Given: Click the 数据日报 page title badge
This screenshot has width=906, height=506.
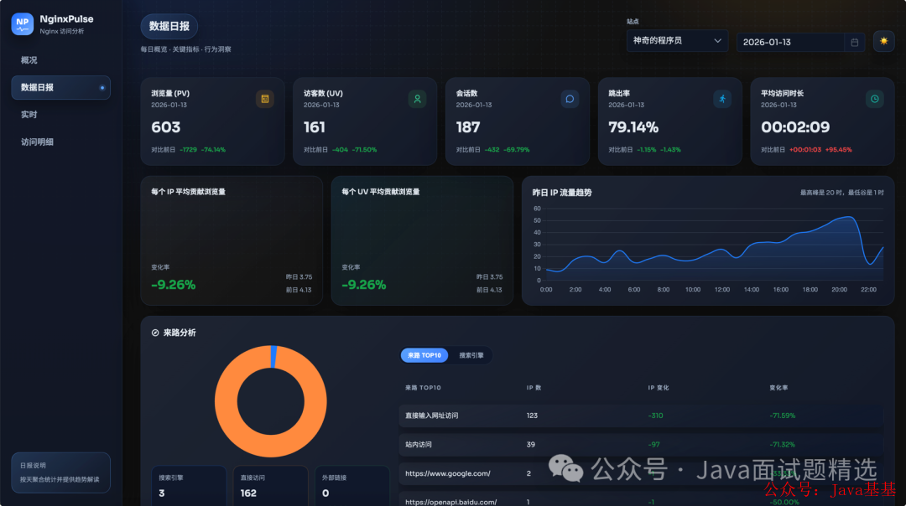Looking at the screenshot, I should point(169,27).
